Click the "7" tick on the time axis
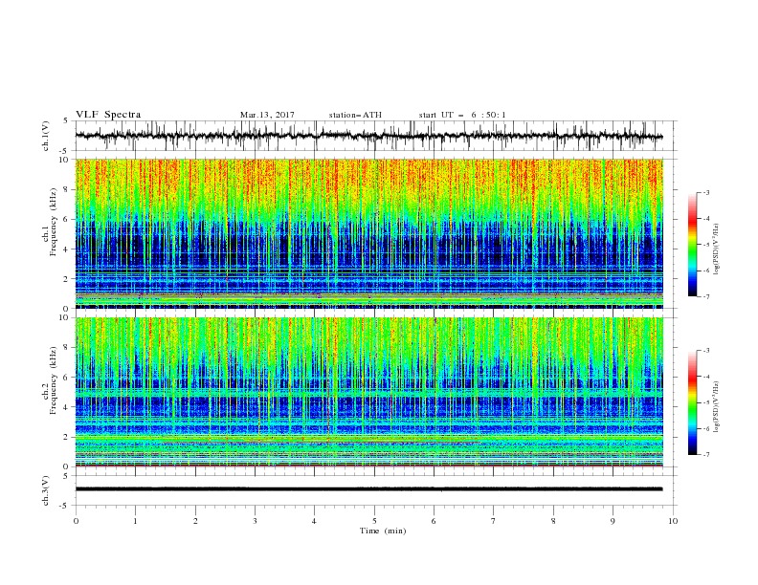Viewport: 758px width, 585px height. (x=494, y=521)
